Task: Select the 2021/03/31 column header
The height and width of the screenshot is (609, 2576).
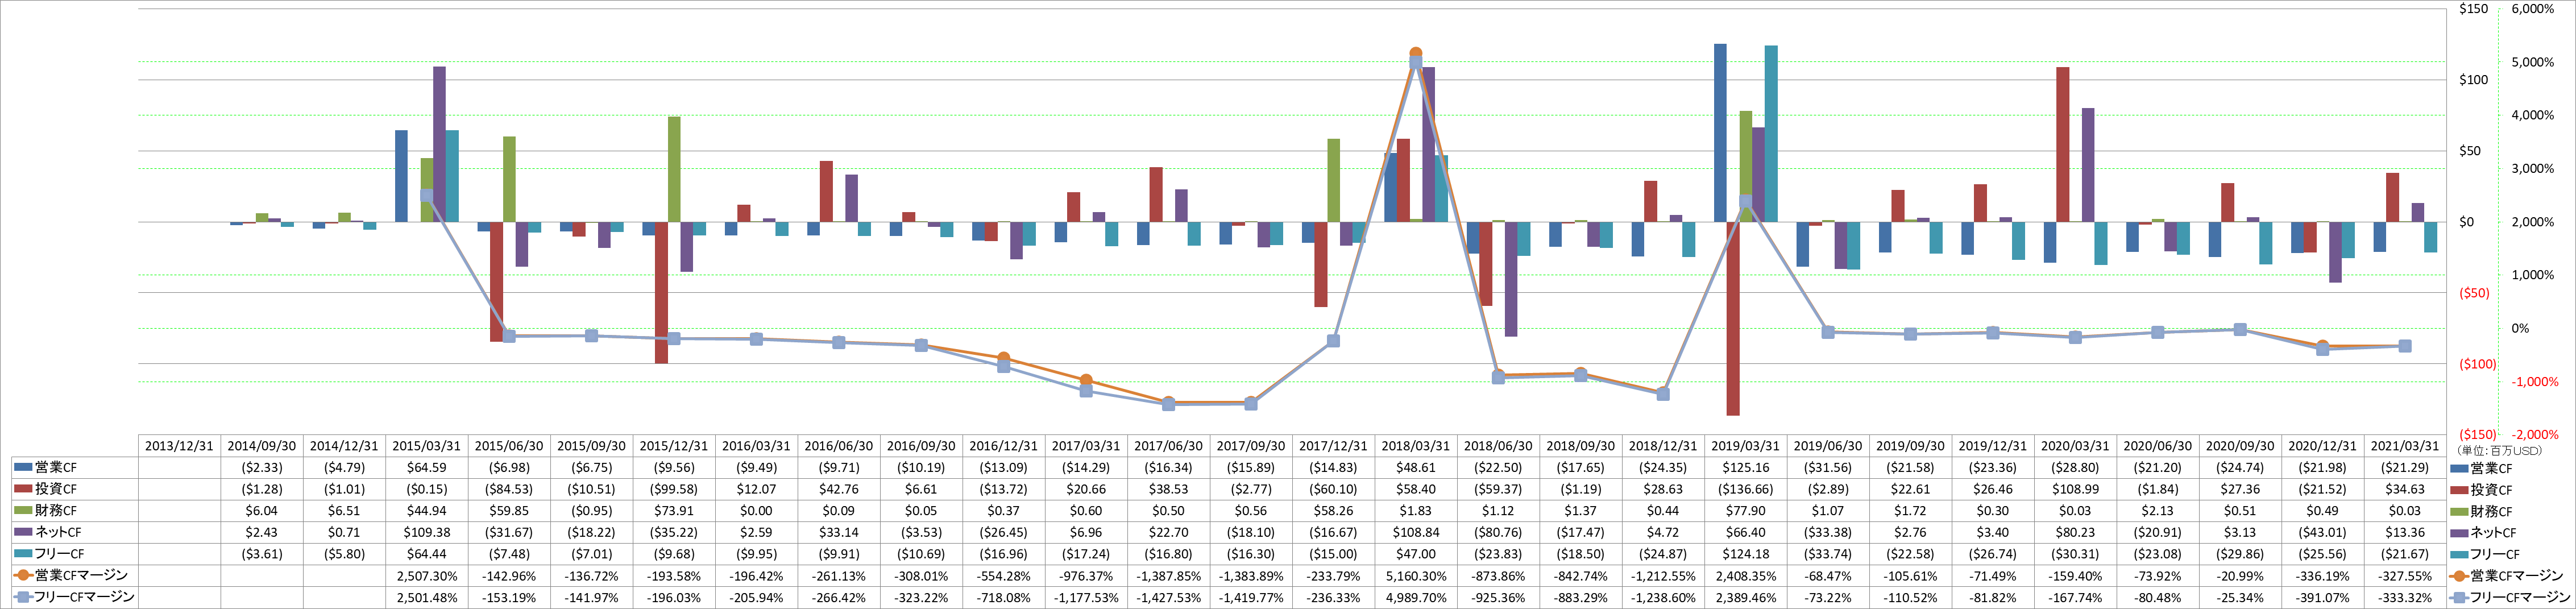Action: click(x=2405, y=446)
